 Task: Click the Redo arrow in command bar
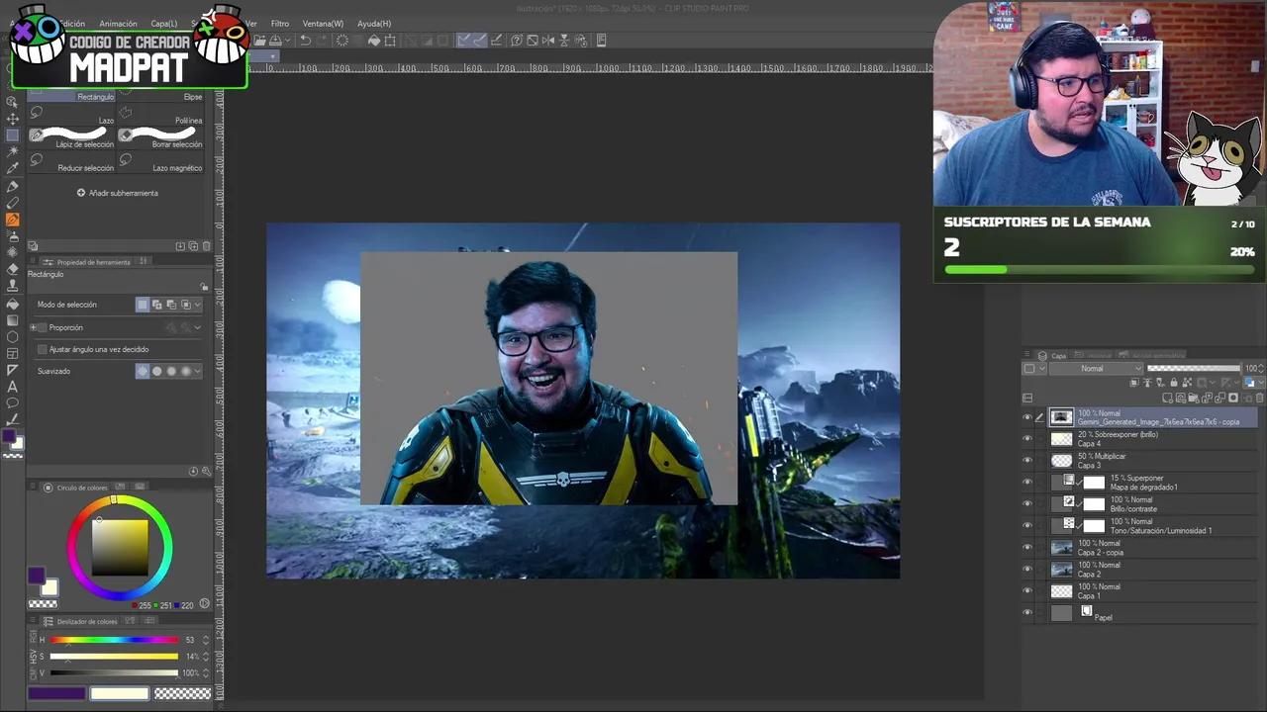(x=323, y=41)
